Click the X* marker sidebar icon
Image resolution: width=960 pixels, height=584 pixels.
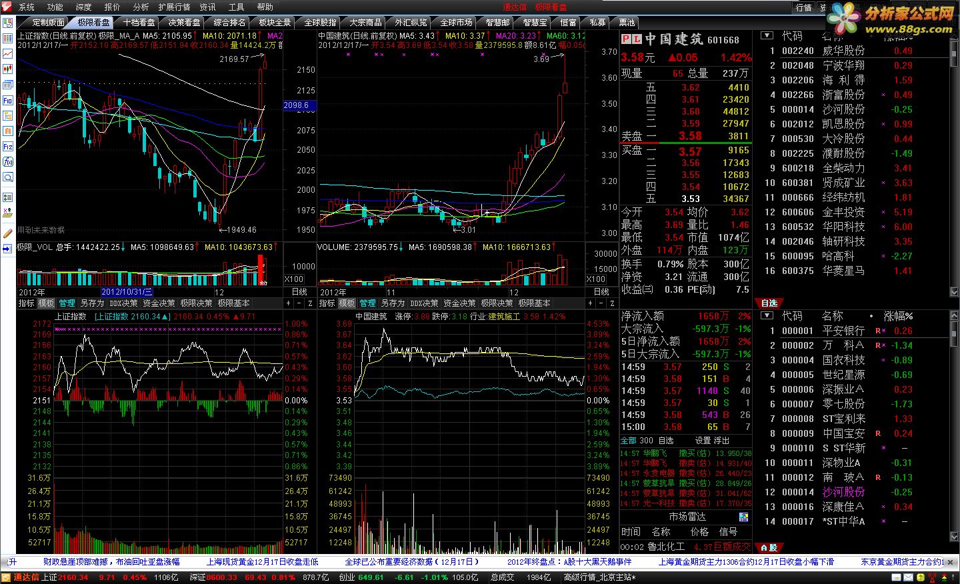pos(7,213)
